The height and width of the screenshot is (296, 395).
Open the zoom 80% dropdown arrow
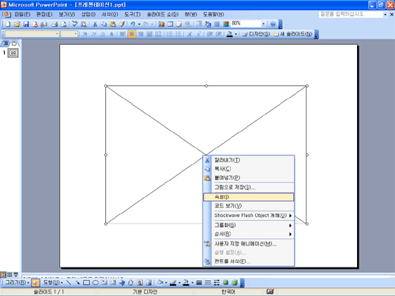[263, 24]
